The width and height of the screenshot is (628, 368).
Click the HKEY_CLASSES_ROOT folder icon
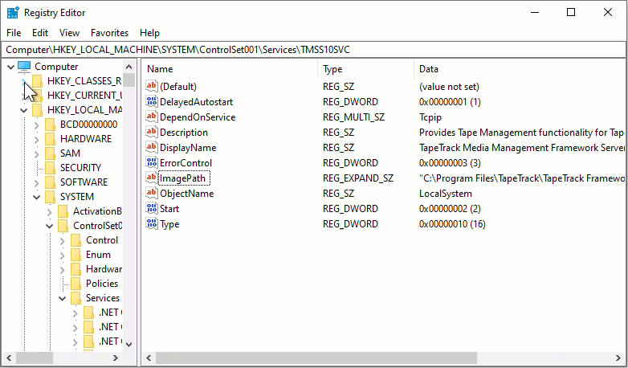(x=38, y=81)
